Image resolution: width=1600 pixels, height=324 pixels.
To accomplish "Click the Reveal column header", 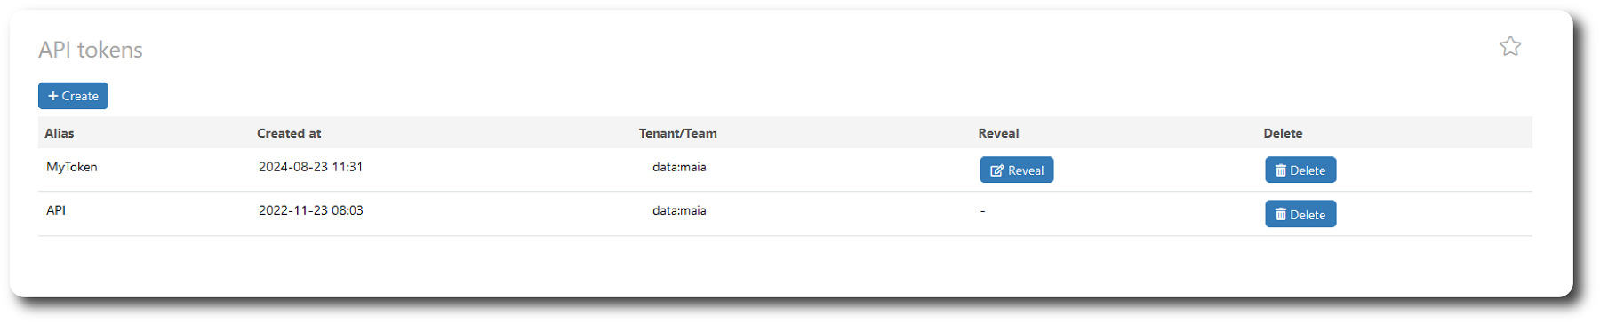I will [998, 133].
